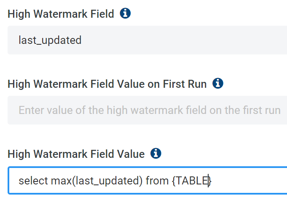Viewport: 287px width, 203px height.
Task: Place cursor on the last_updated text
Action: (x=50, y=41)
